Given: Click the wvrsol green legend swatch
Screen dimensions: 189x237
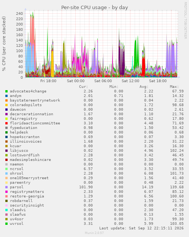Looking at the screenshot, I should coord(6,224).
